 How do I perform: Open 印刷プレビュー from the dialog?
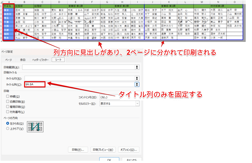tap(103, 149)
